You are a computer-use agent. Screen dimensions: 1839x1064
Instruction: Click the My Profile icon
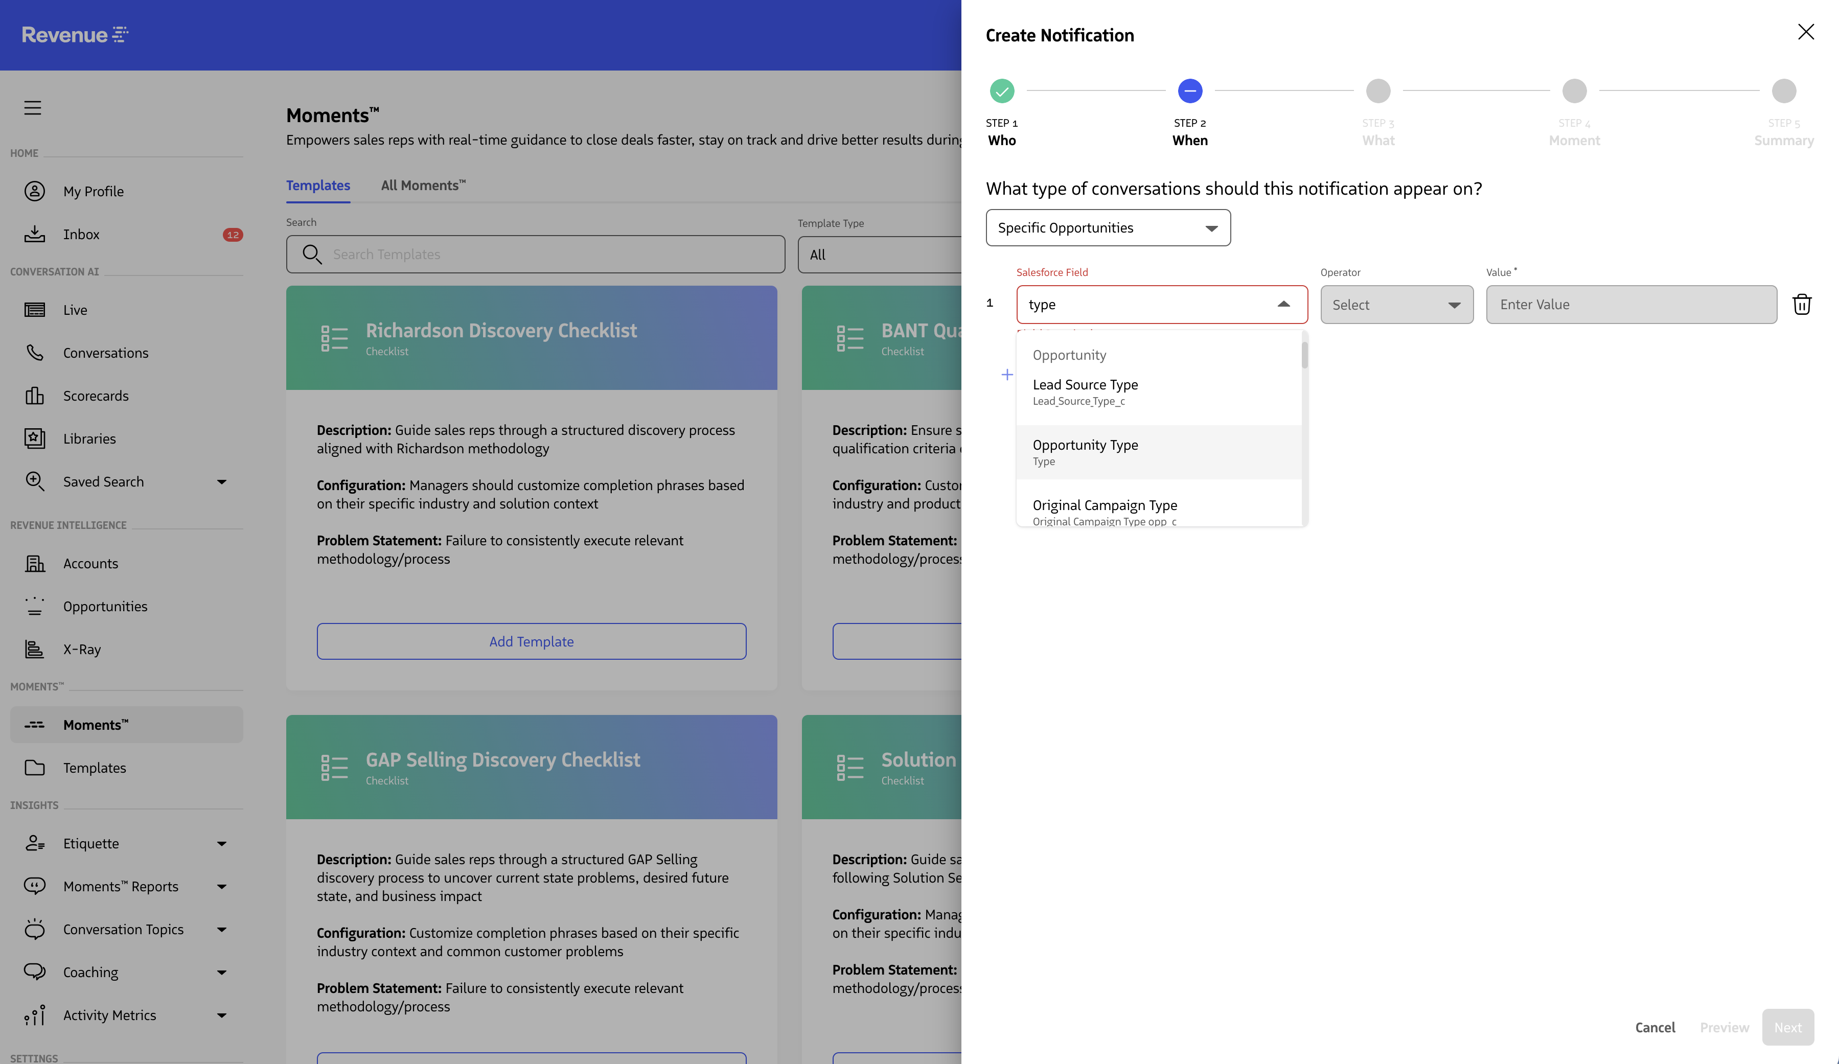[x=34, y=191]
